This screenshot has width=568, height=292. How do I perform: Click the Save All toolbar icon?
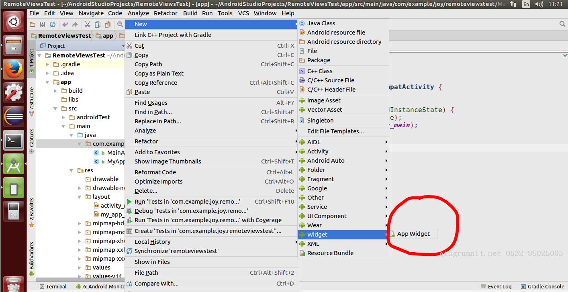[42, 25]
